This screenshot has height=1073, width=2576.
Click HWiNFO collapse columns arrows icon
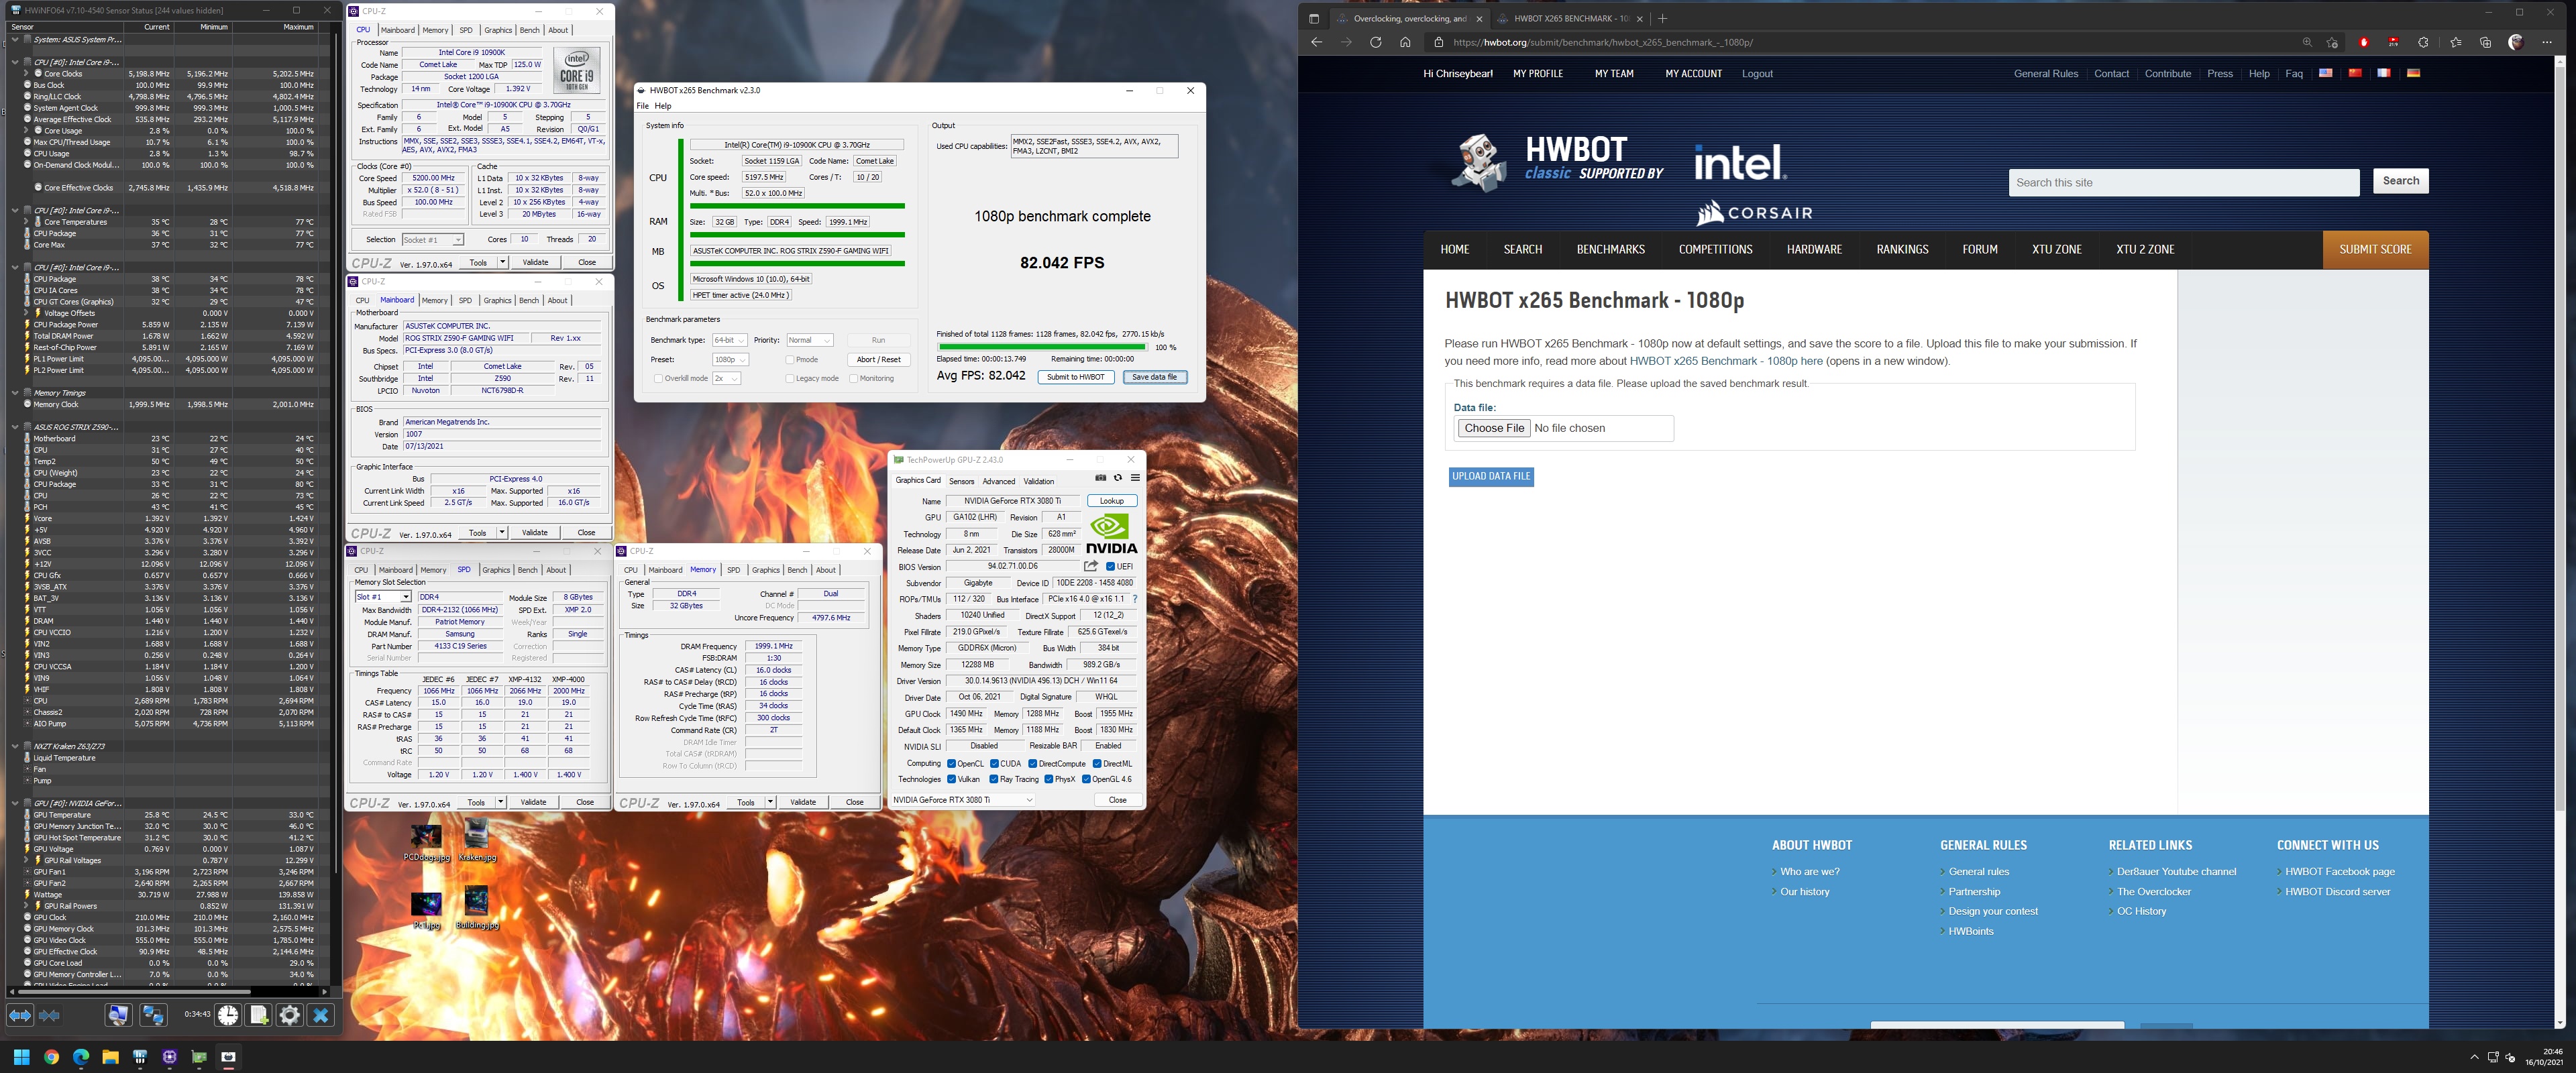[x=49, y=1015]
